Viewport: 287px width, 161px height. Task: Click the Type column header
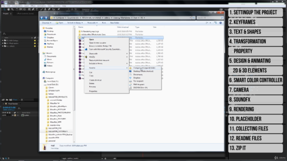tap(137, 27)
